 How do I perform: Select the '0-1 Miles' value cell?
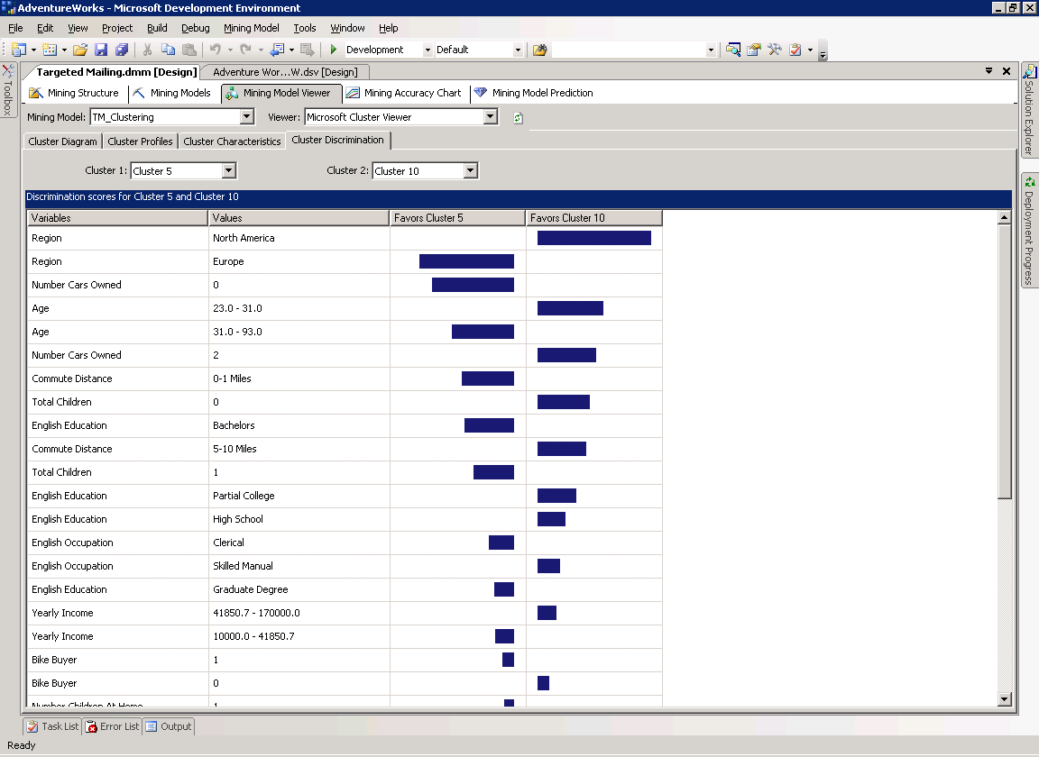click(299, 378)
